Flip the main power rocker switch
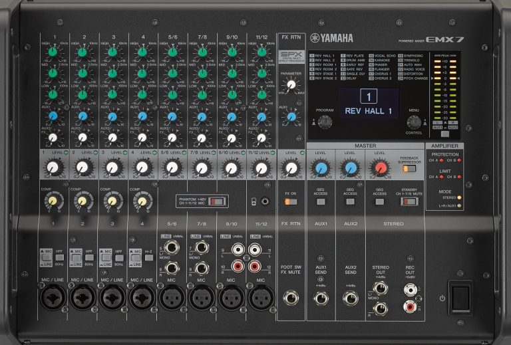The image size is (511, 345). pyautogui.click(x=460, y=298)
